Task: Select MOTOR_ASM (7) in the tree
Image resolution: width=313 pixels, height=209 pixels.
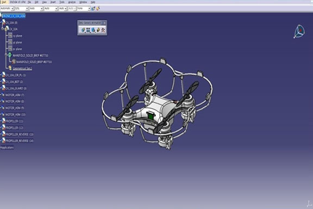Action: click(x=15, y=95)
